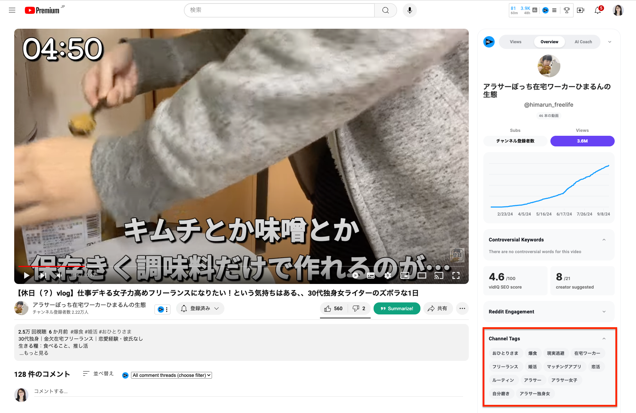
Task: Open the YouTube guide hamburger menu
Action: pos(12,10)
